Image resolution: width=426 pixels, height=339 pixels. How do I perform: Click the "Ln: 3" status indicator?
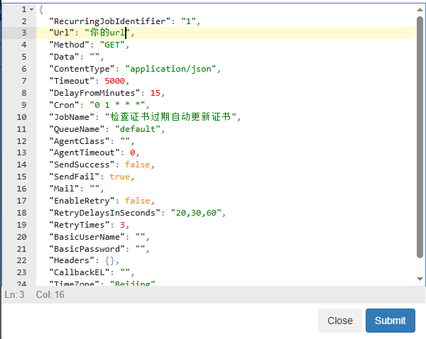[14, 294]
